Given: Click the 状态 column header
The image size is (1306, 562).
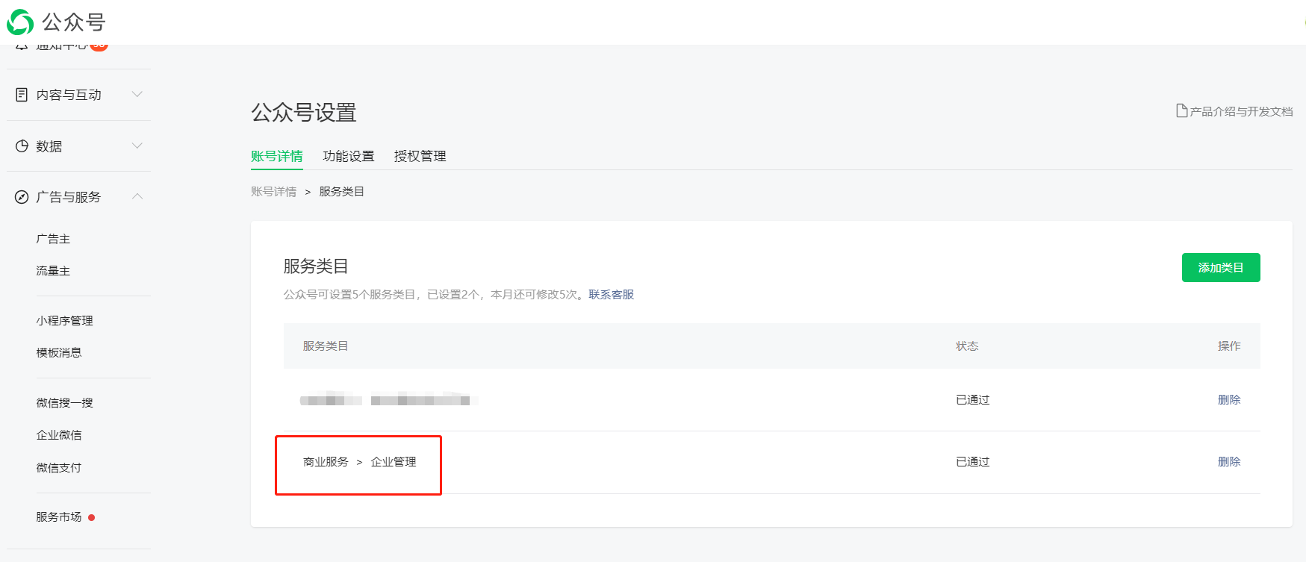Looking at the screenshot, I should 967,346.
